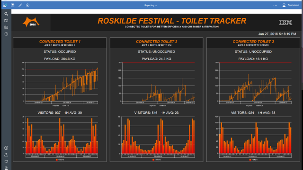The height and width of the screenshot is (170, 303).
Task: Open the Reporting dropdown menu
Action: pos(151,5)
